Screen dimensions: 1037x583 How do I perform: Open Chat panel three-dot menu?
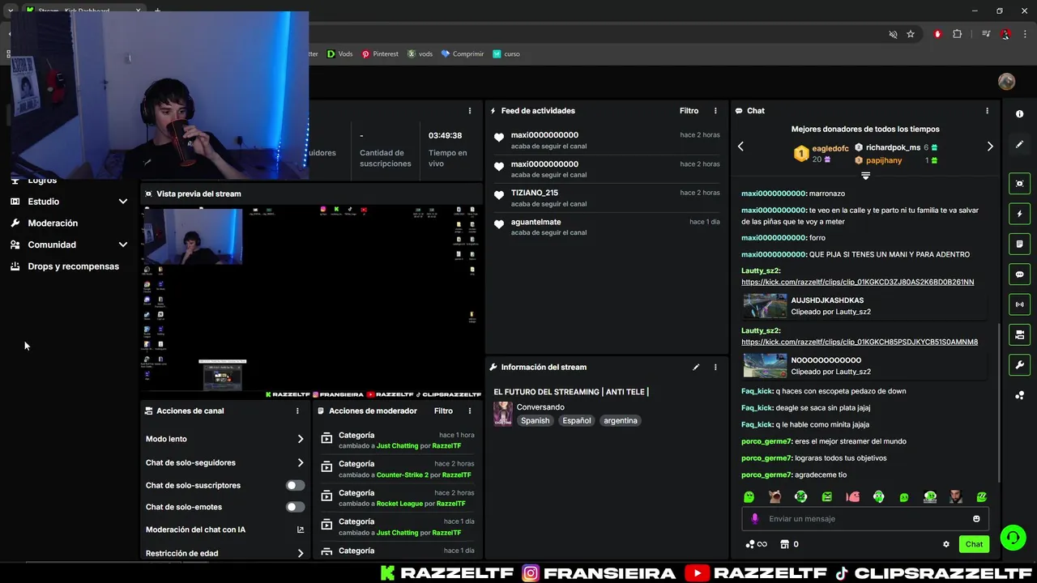987,111
